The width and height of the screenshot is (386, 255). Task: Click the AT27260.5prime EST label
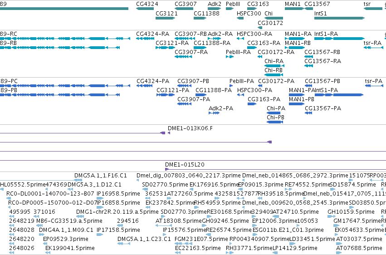190,194
